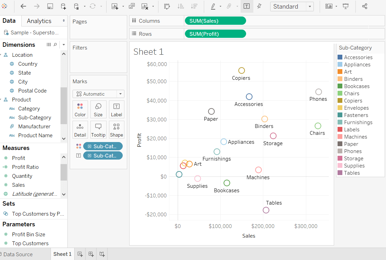Viewport: 386px width, 260px height.
Task: Click the highlight pen icon
Action: tap(213, 7)
